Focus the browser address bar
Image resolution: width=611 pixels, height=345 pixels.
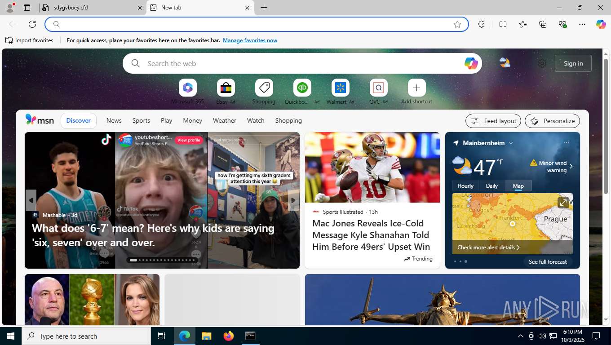point(256,24)
